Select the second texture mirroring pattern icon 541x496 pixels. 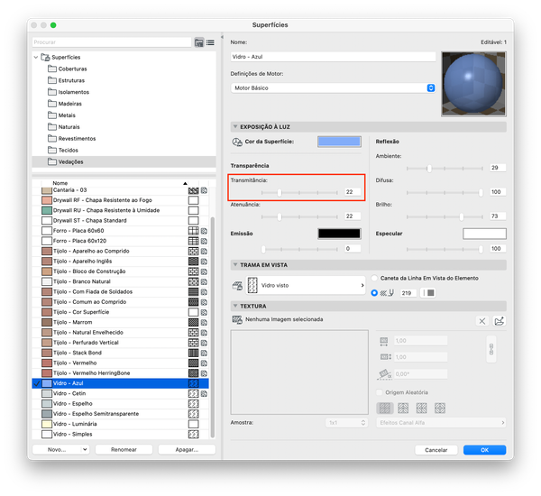click(x=403, y=408)
